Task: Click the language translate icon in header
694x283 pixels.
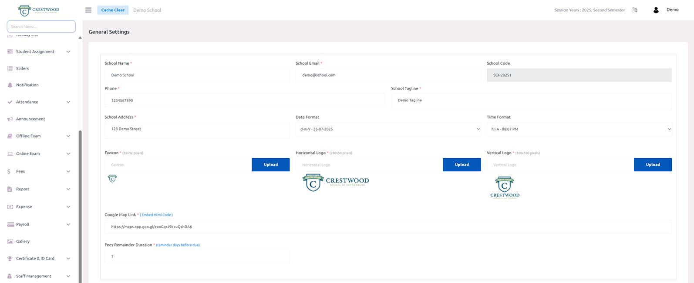Action: click(634, 10)
